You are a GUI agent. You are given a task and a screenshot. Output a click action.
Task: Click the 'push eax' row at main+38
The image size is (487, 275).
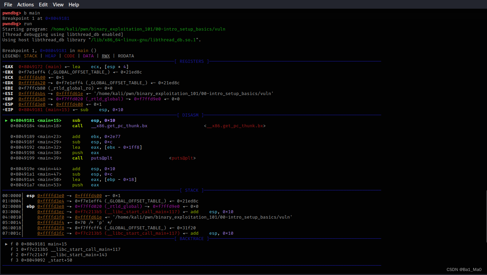click(55, 153)
